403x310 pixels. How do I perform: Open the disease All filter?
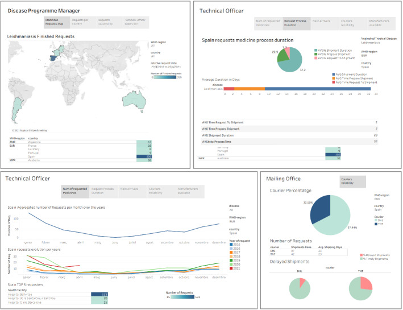click(x=234, y=208)
